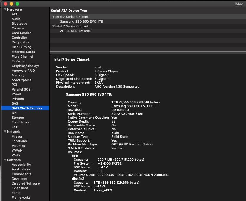Open WWAN network entry
246x201 pixels.
(x=17, y=150)
